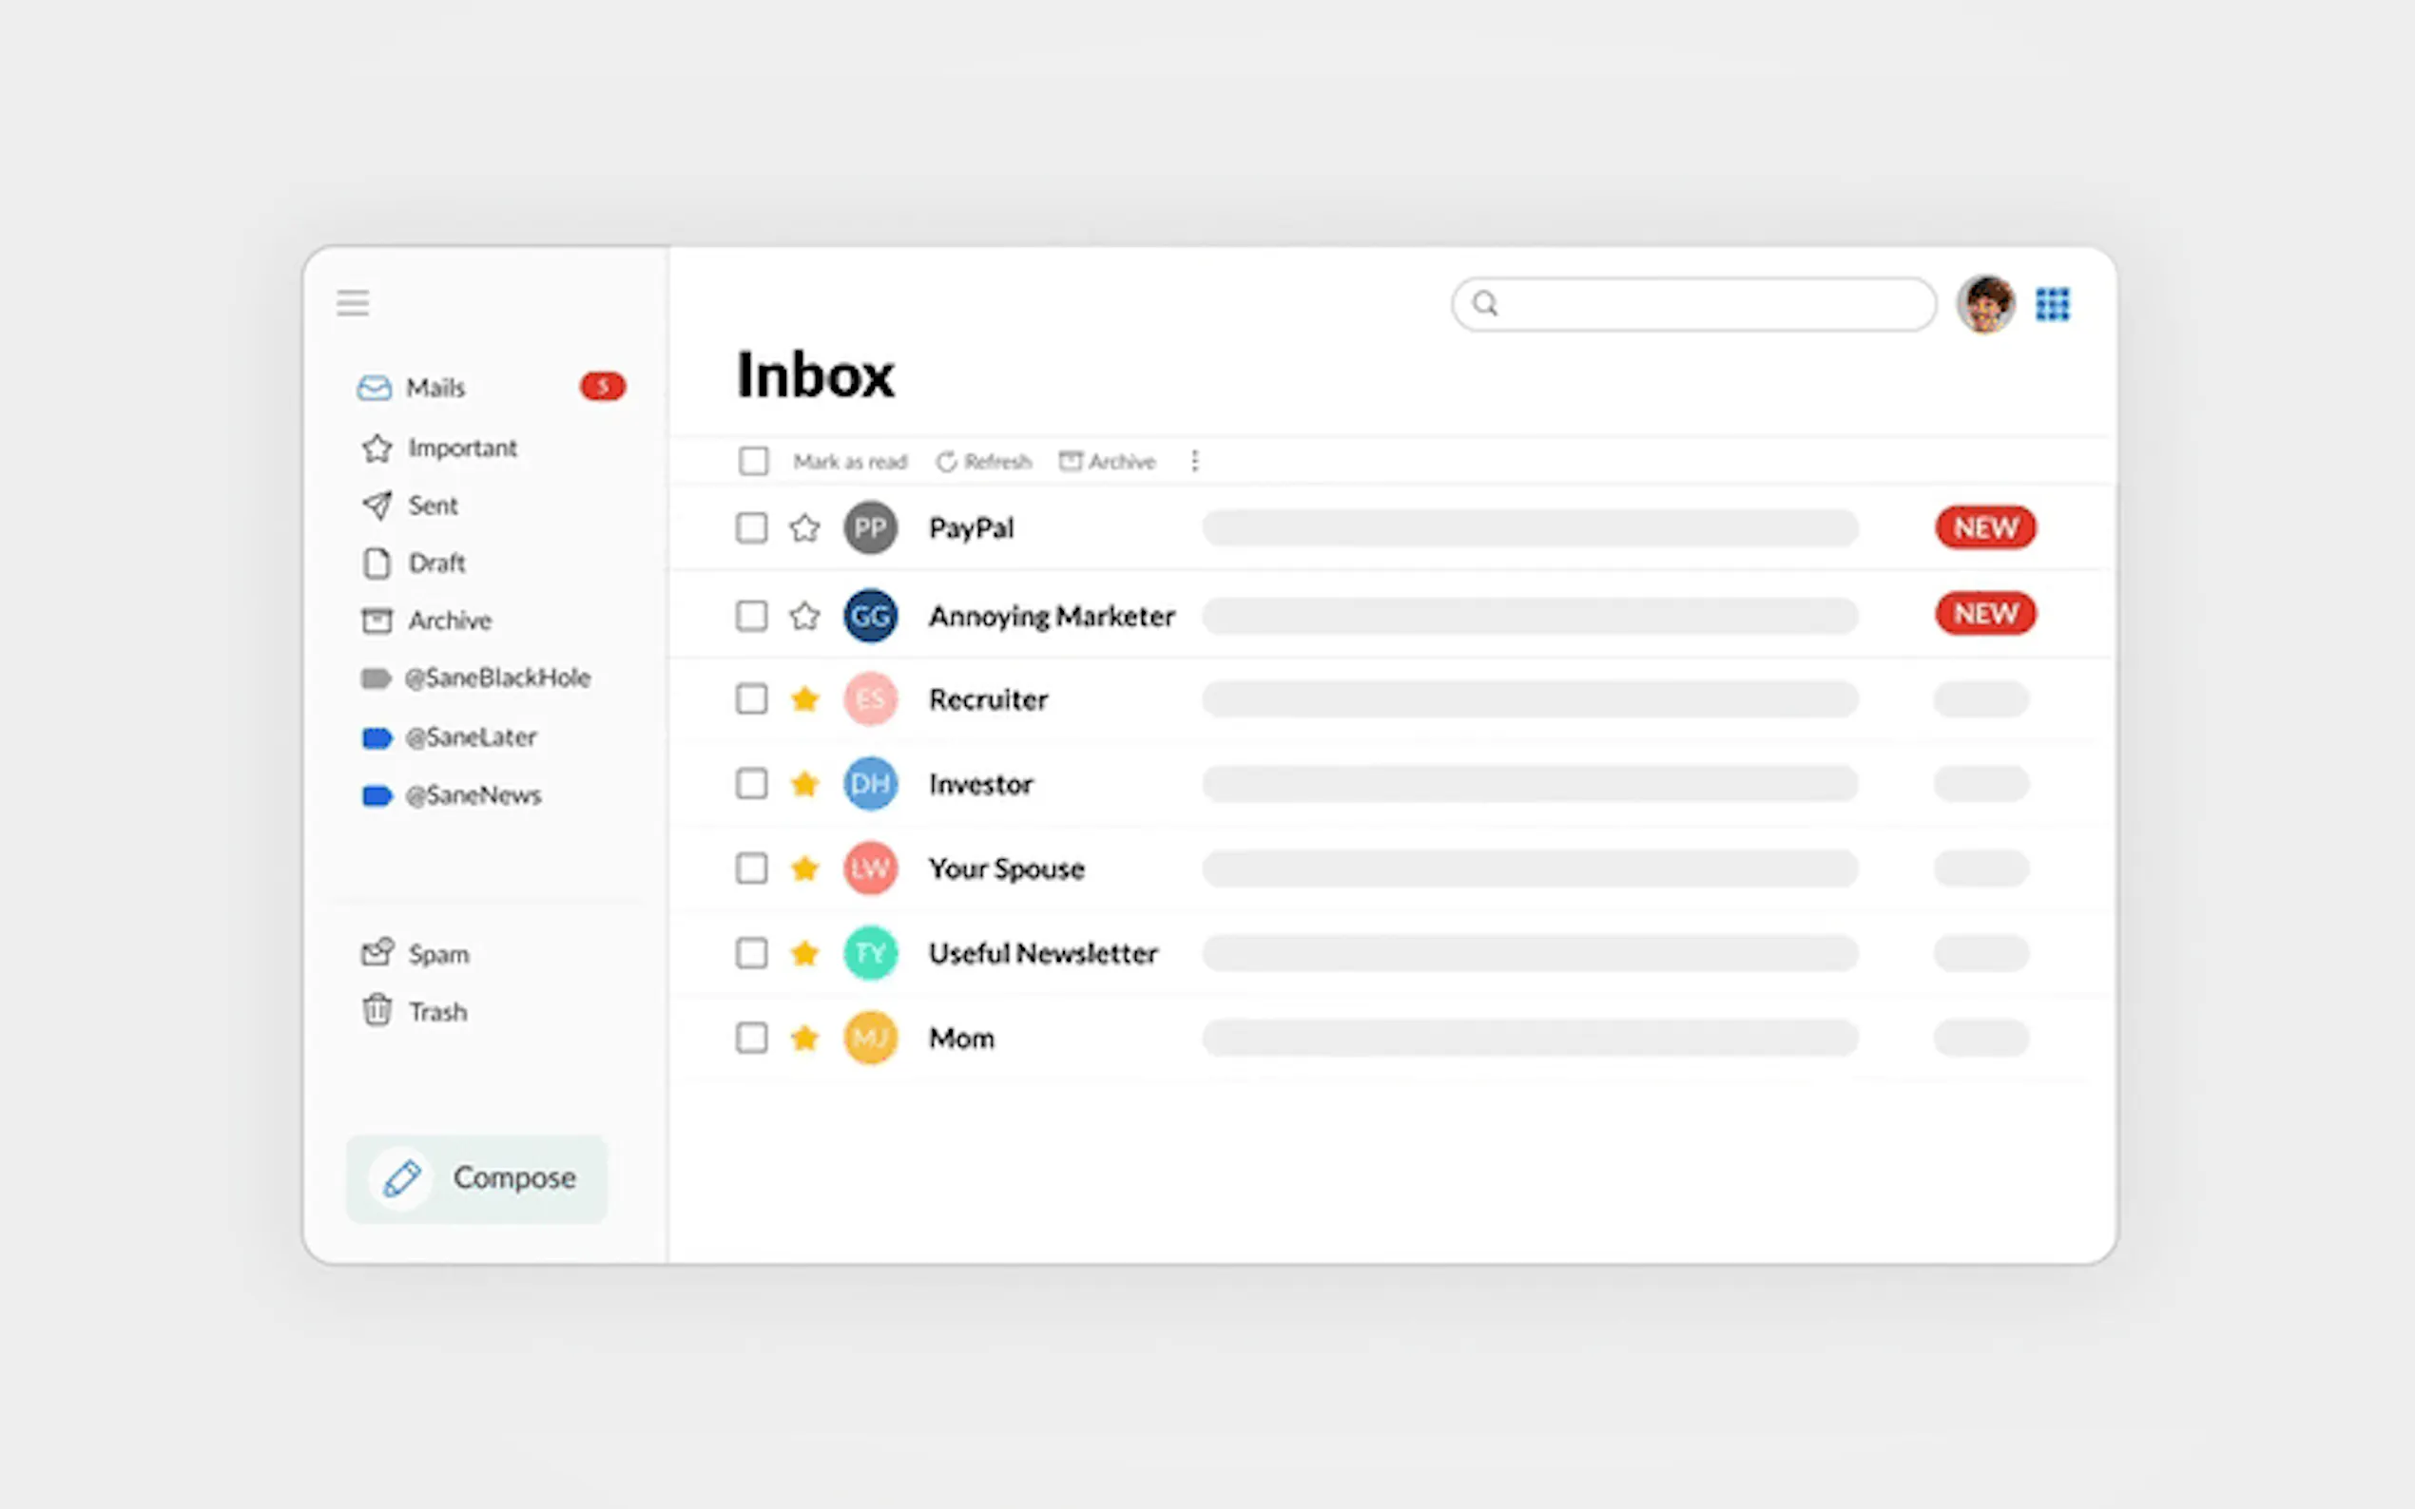
Task: Click the search input field
Action: [x=1708, y=303]
